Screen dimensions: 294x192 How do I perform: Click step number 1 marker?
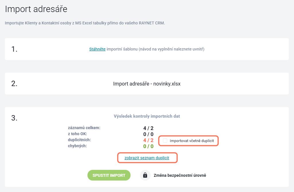pyautogui.click(x=14, y=49)
